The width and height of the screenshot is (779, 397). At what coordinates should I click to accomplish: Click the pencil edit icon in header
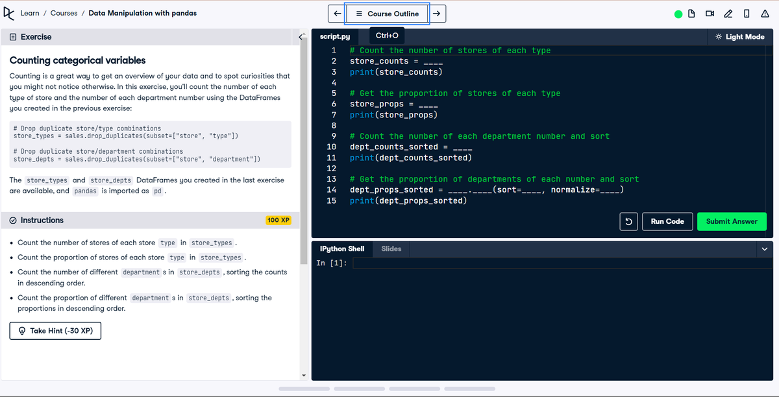[x=728, y=14]
